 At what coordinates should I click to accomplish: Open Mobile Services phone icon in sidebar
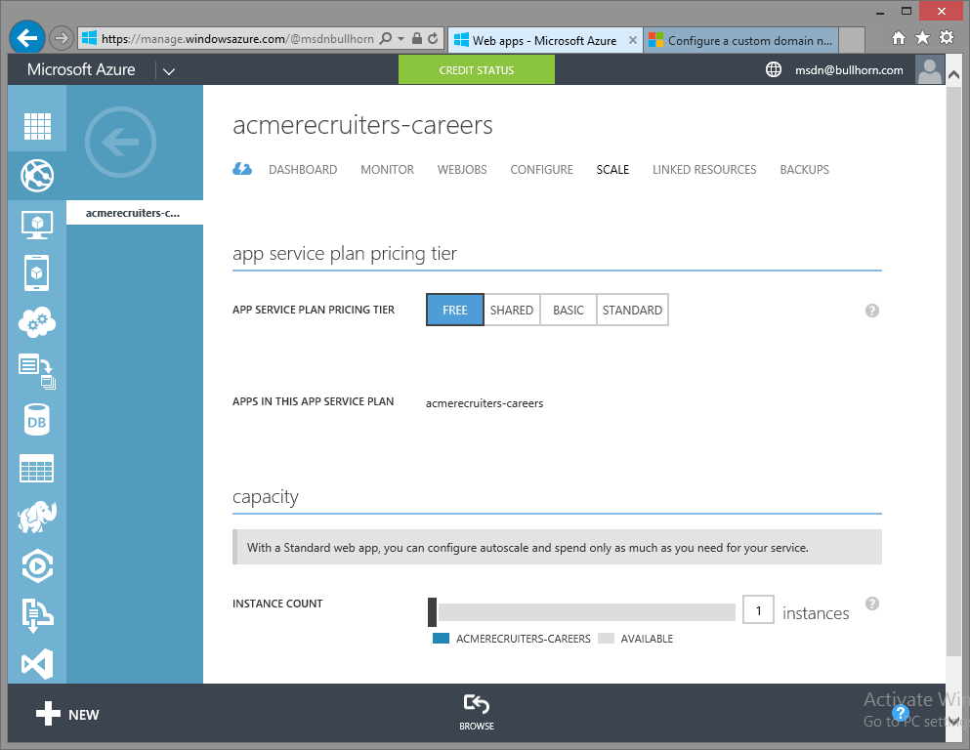37,272
